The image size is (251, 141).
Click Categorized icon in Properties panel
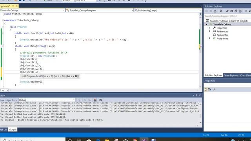click(206, 89)
